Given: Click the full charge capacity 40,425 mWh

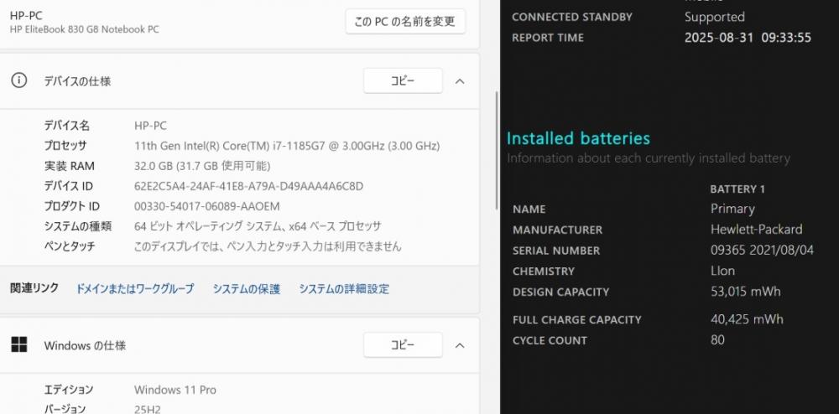Looking at the screenshot, I should (x=746, y=319).
